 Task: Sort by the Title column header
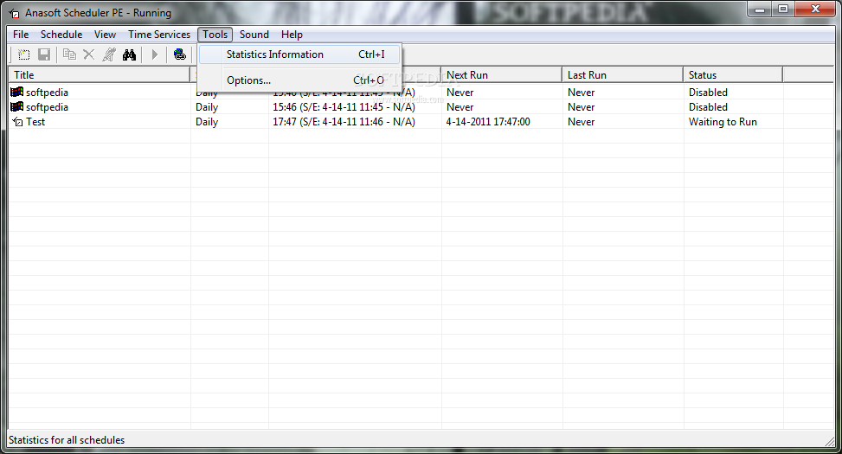(100, 75)
